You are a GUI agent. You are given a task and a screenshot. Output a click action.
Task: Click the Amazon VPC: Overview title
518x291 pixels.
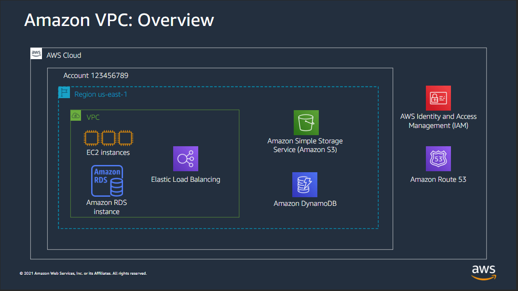pyautogui.click(x=119, y=20)
